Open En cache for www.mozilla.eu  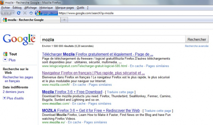click(75, 122)
